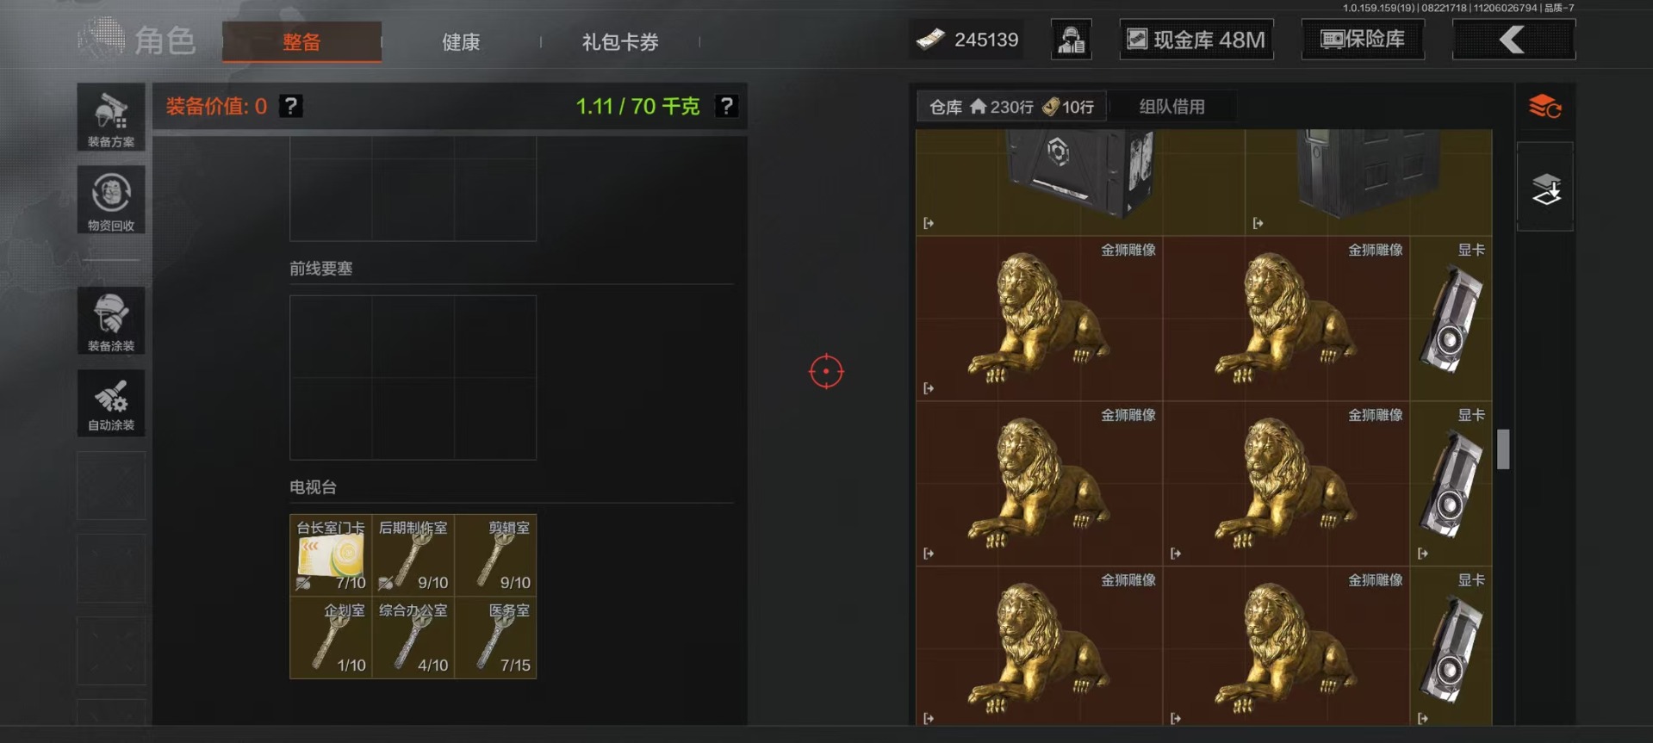Open the 装备方案 loadout presets icon
The height and width of the screenshot is (743, 1653).
[111, 118]
